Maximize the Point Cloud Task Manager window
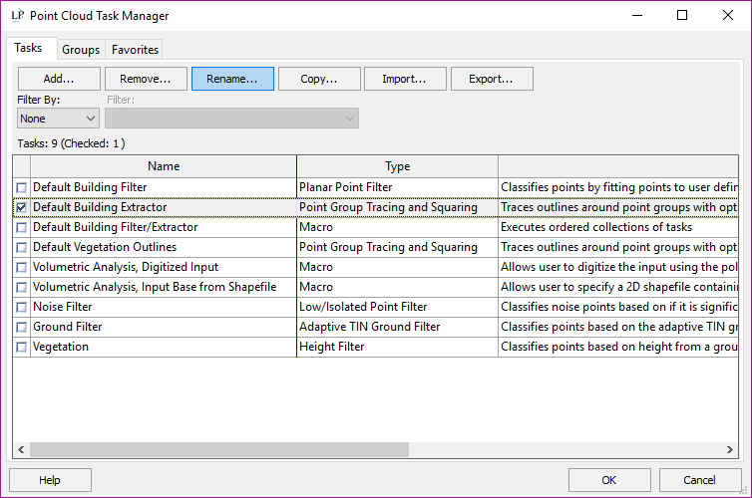 [x=682, y=15]
